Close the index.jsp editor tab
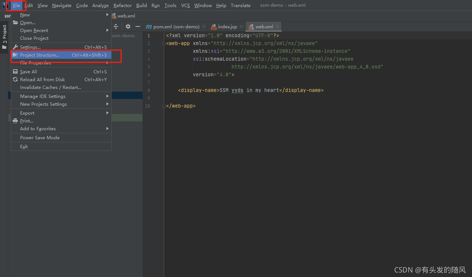The height and width of the screenshot is (277, 472). pyautogui.click(x=241, y=27)
